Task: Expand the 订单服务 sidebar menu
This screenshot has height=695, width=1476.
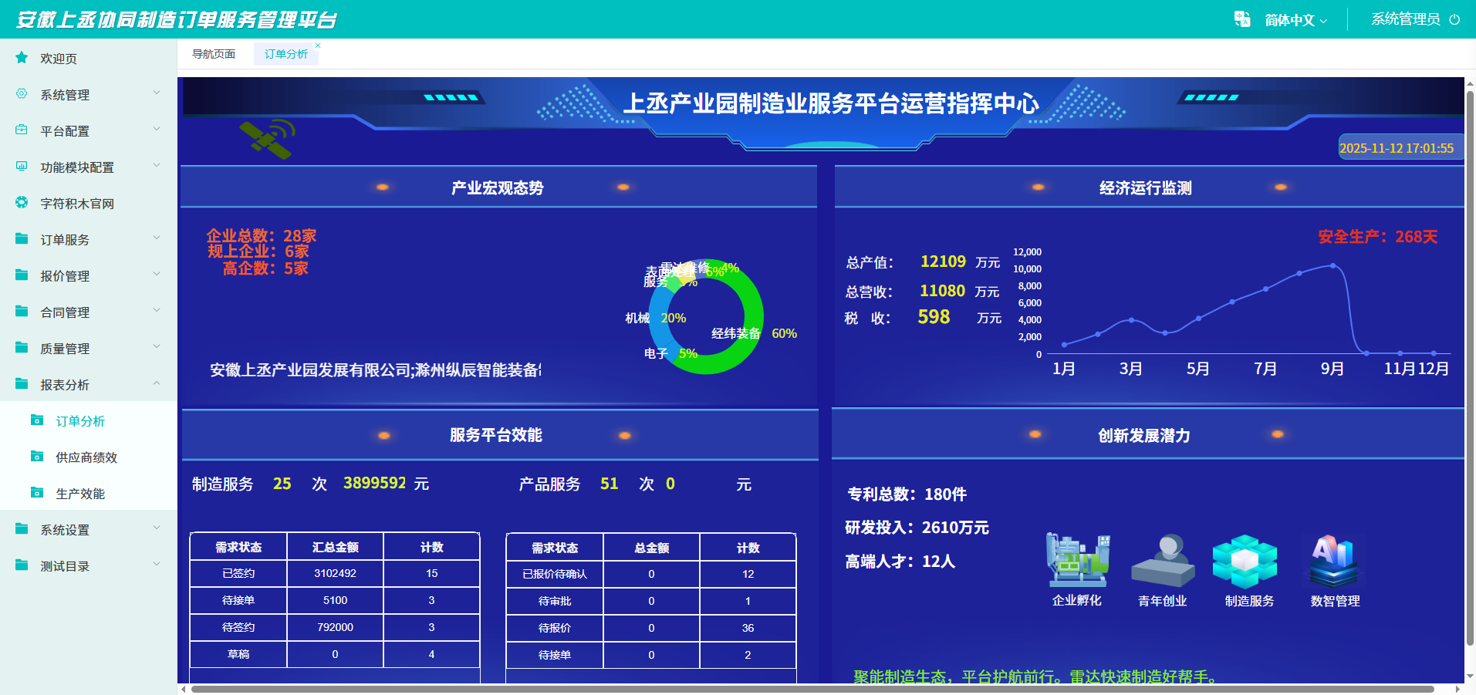Action: click(x=88, y=239)
